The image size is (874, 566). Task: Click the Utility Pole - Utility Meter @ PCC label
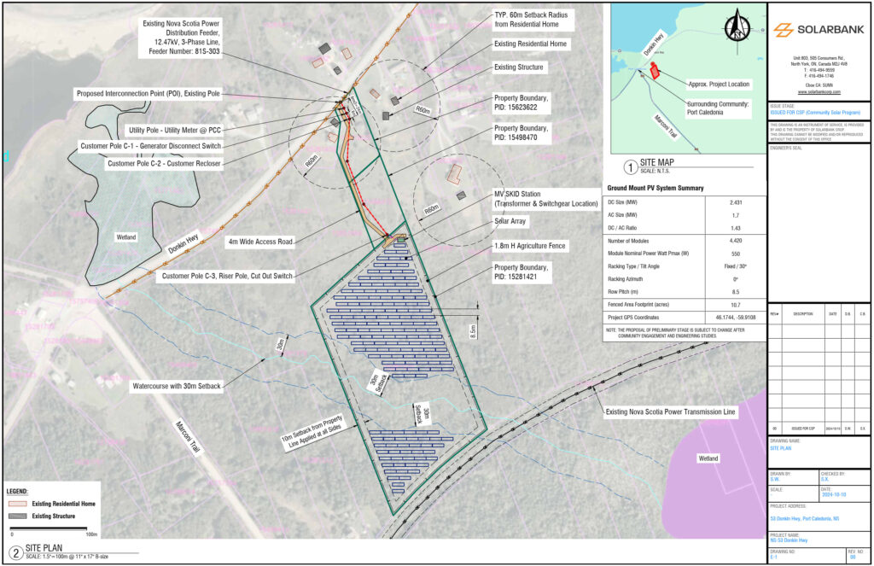pyautogui.click(x=175, y=131)
